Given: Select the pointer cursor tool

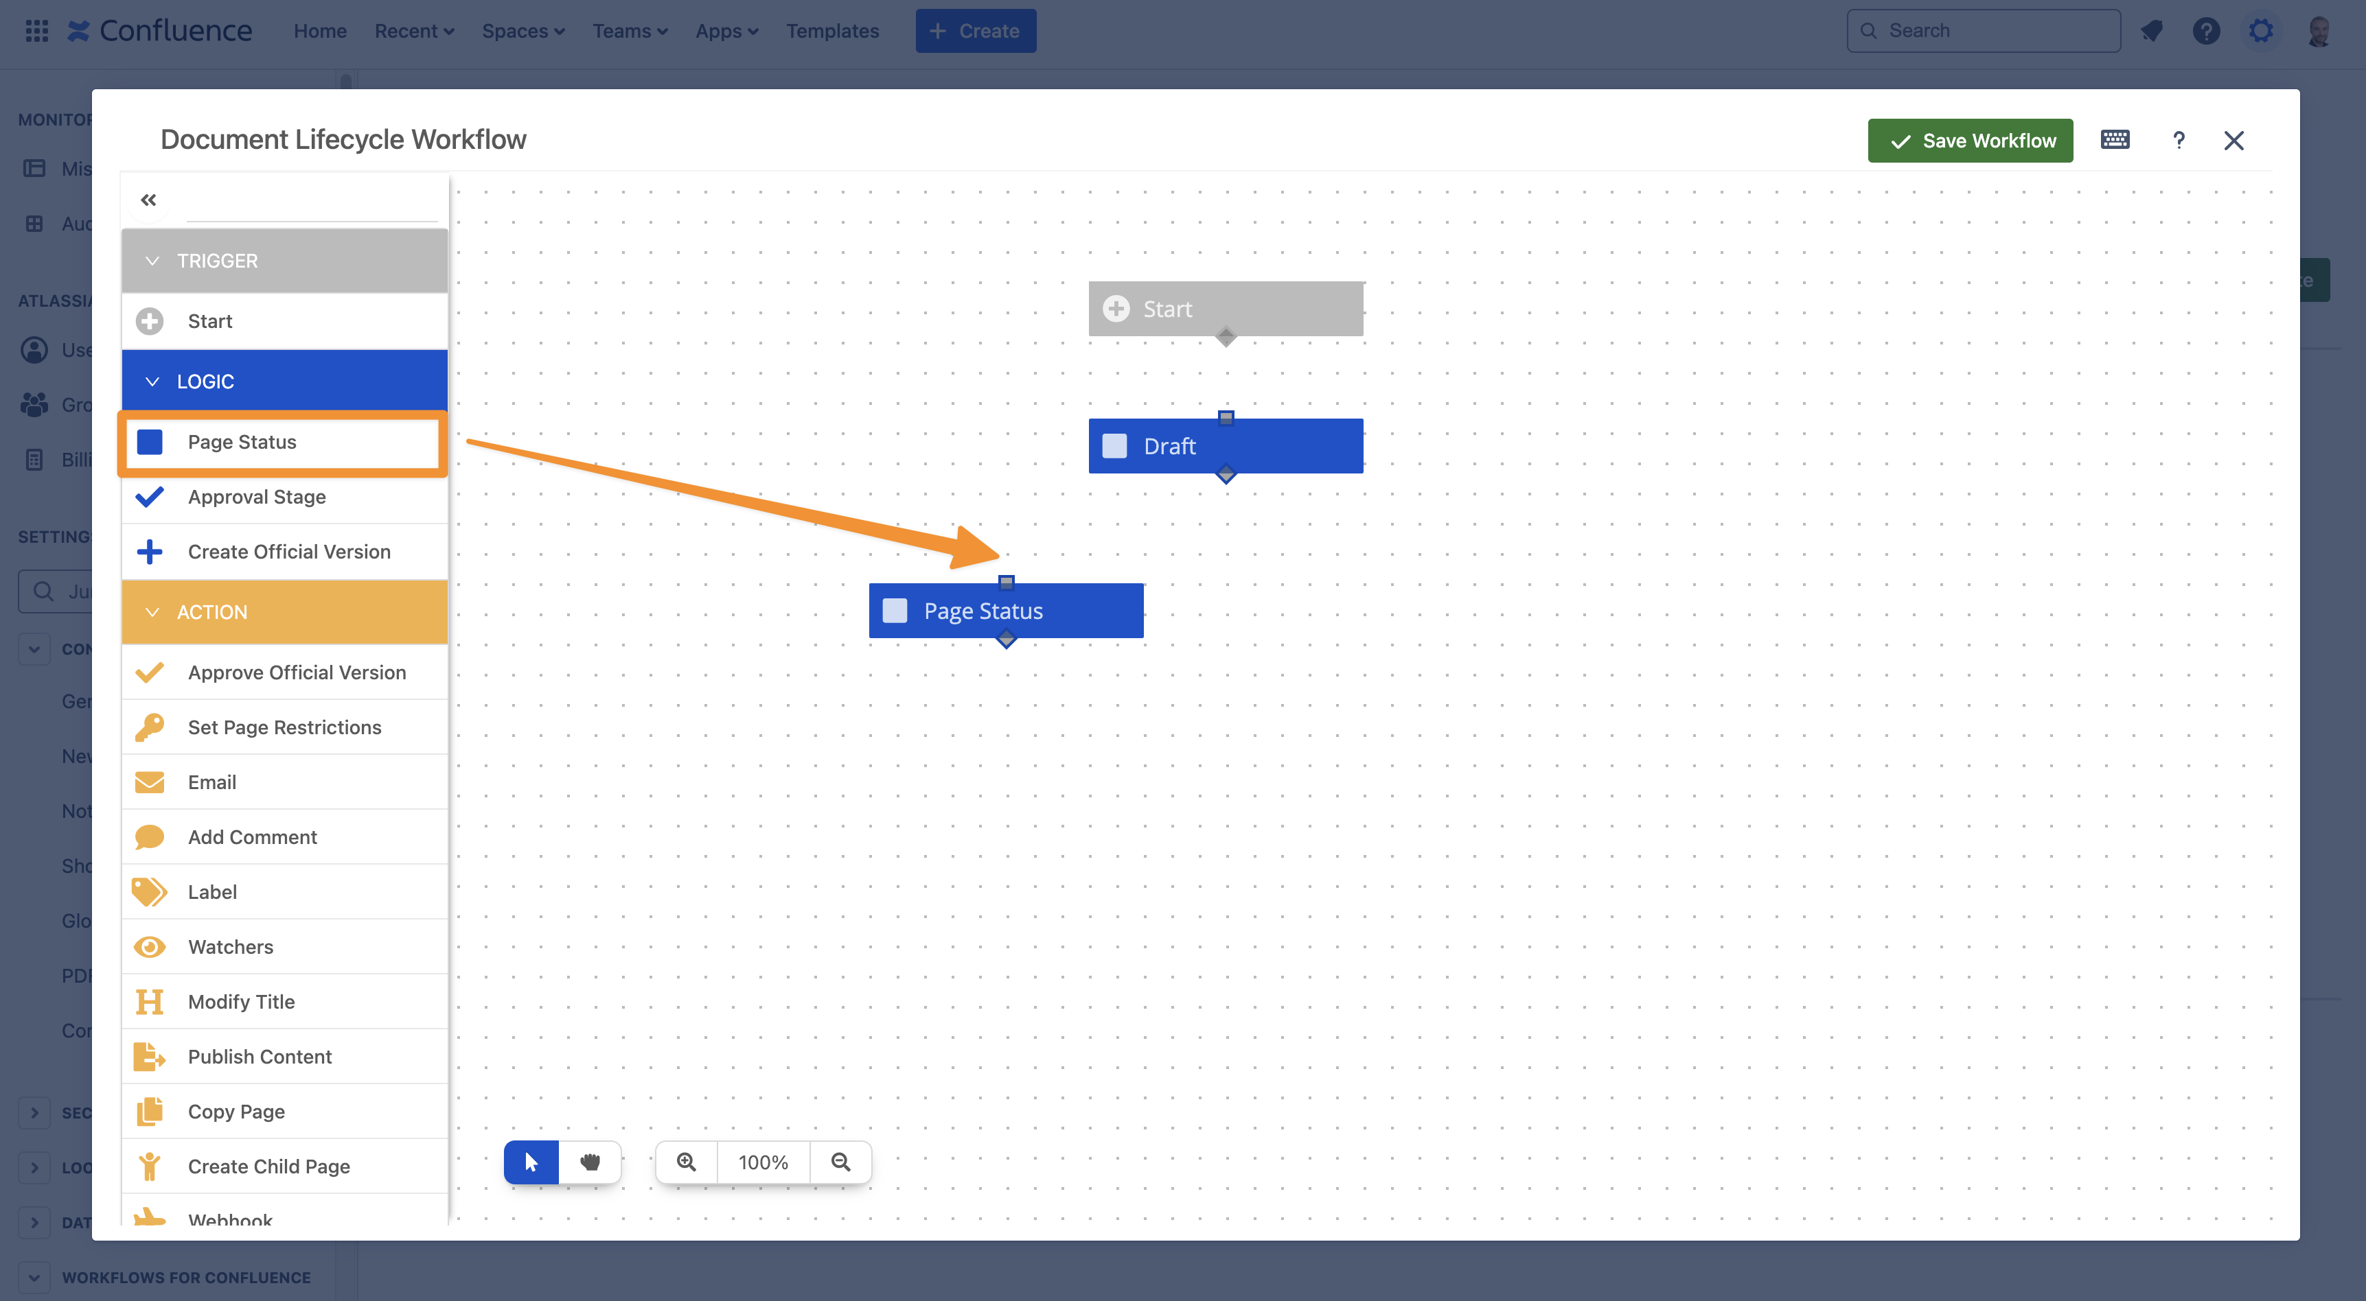Looking at the screenshot, I should coord(531,1162).
